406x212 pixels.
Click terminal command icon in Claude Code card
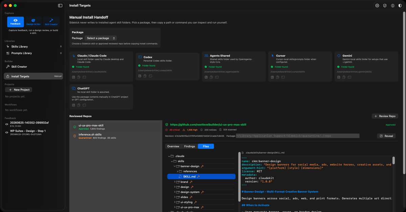[x=84, y=77]
